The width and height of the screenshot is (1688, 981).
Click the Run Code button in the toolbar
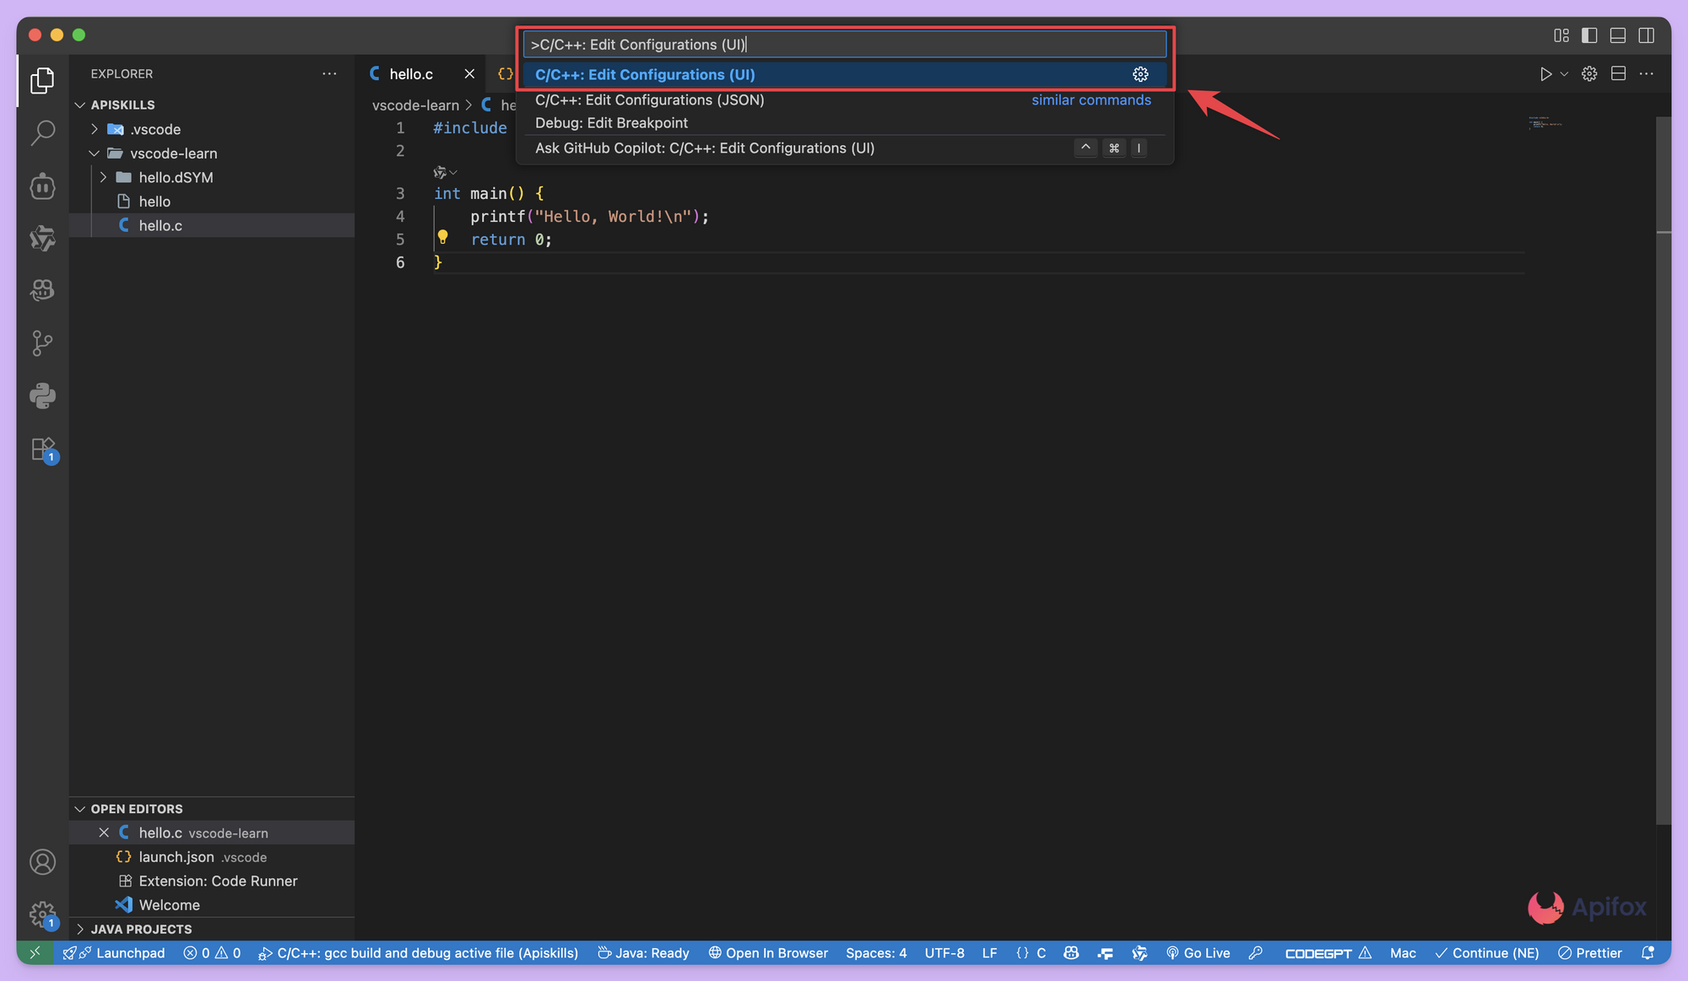[x=1547, y=73]
